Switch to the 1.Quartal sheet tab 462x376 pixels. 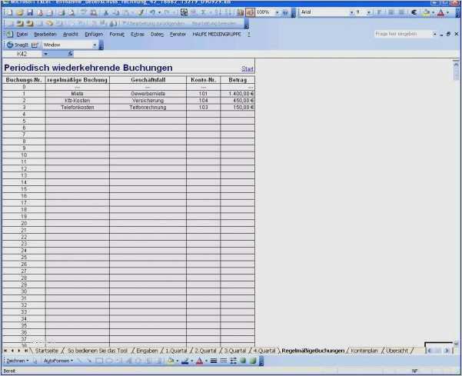tap(176, 351)
